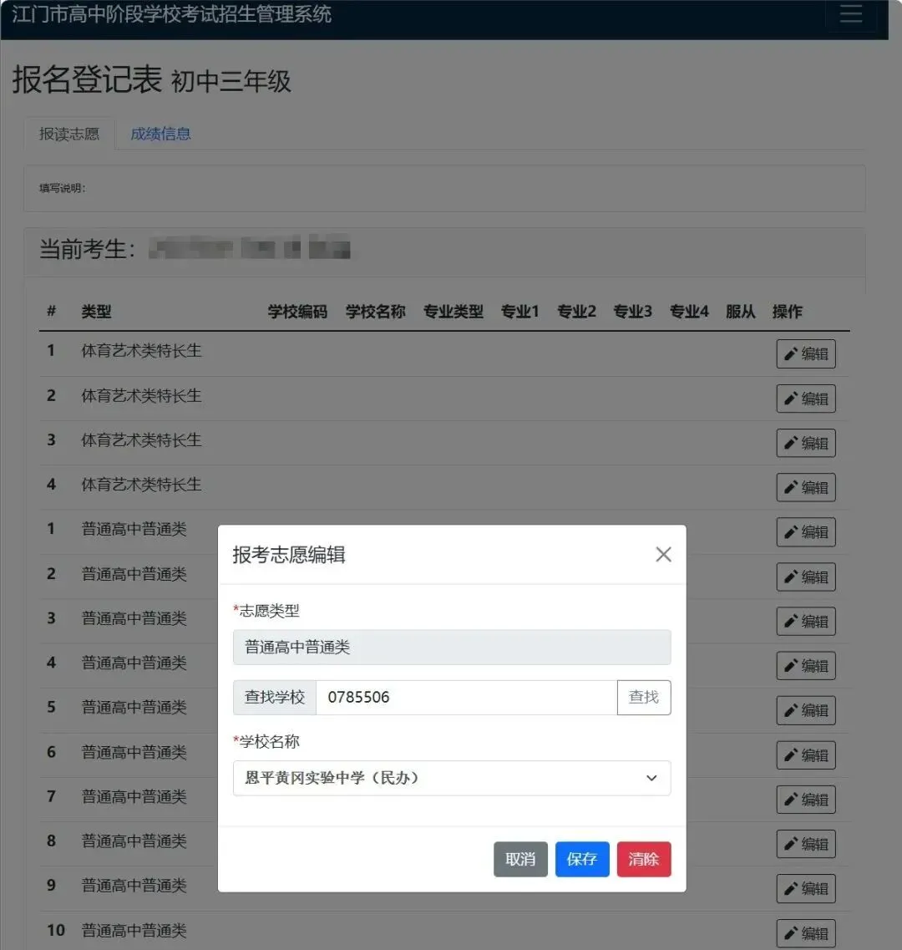Edit row 2 体育艺术类特长生
This screenshot has width=902, height=950.
[x=806, y=399]
